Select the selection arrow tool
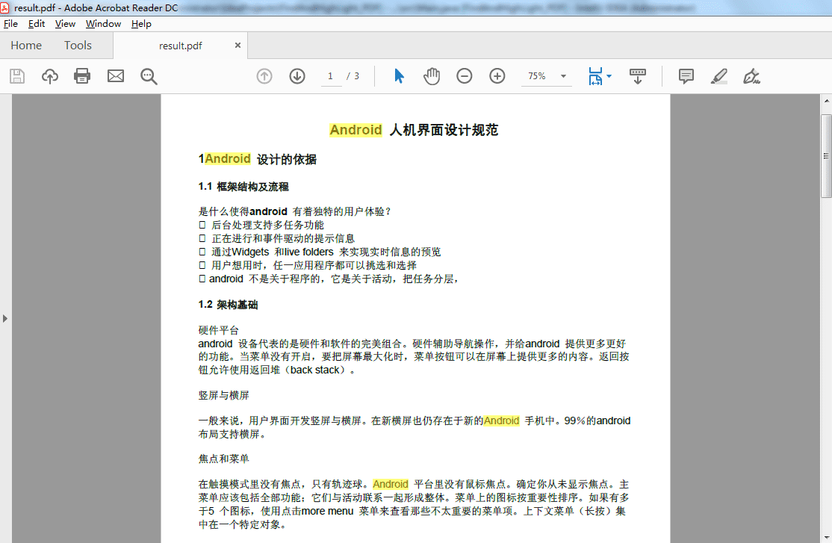 [399, 76]
